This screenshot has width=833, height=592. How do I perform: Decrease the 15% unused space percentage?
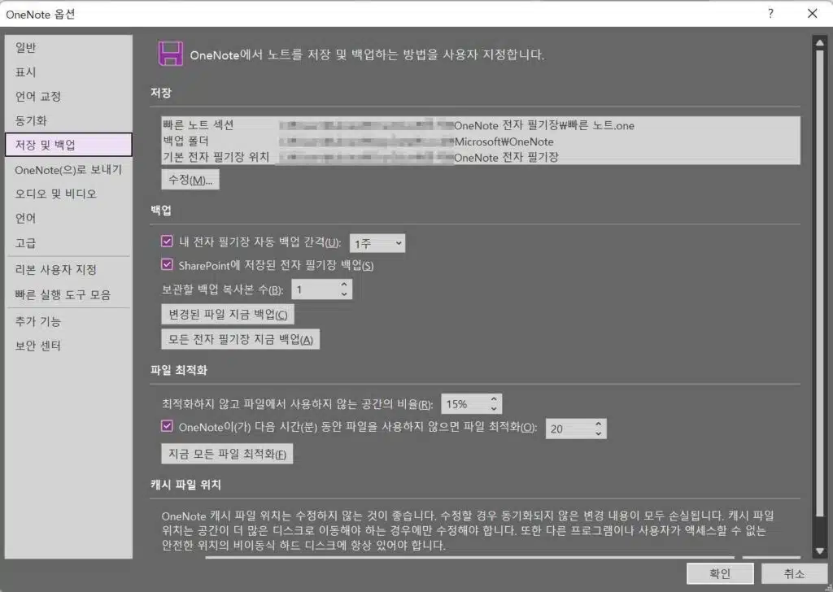[494, 408]
